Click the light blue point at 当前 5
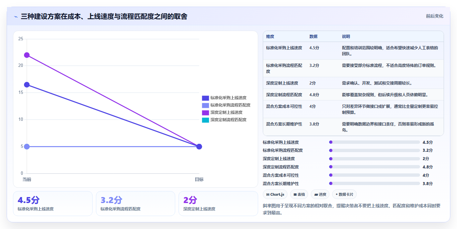Image resolution: width=457 pixels, height=229 pixels. point(27,146)
